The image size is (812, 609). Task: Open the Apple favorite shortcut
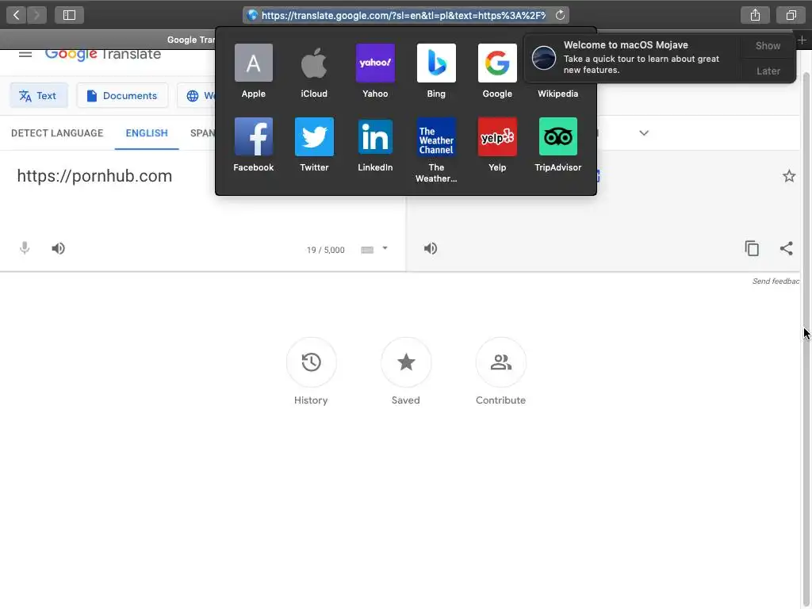tap(253, 63)
